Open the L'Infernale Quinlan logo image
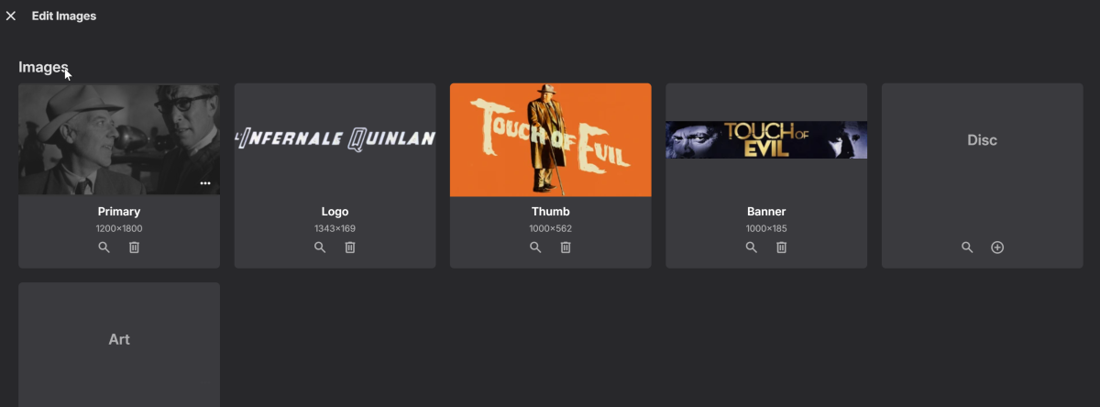The width and height of the screenshot is (1100, 407). coord(335,139)
